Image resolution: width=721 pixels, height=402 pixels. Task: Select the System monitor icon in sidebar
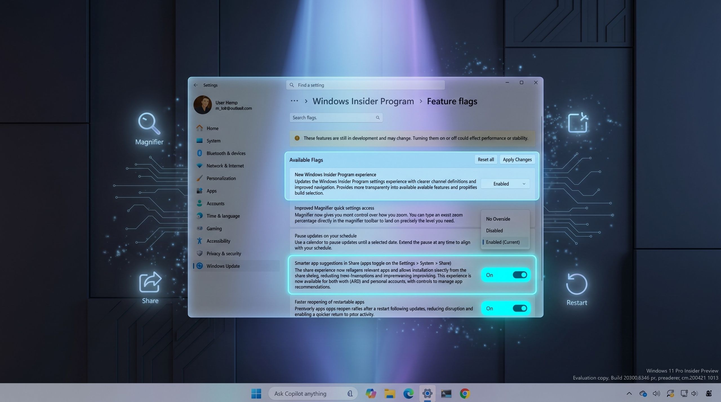pyautogui.click(x=199, y=141)
